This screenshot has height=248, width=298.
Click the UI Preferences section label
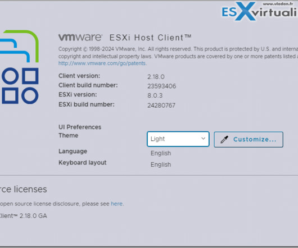[x=80, y=127]
